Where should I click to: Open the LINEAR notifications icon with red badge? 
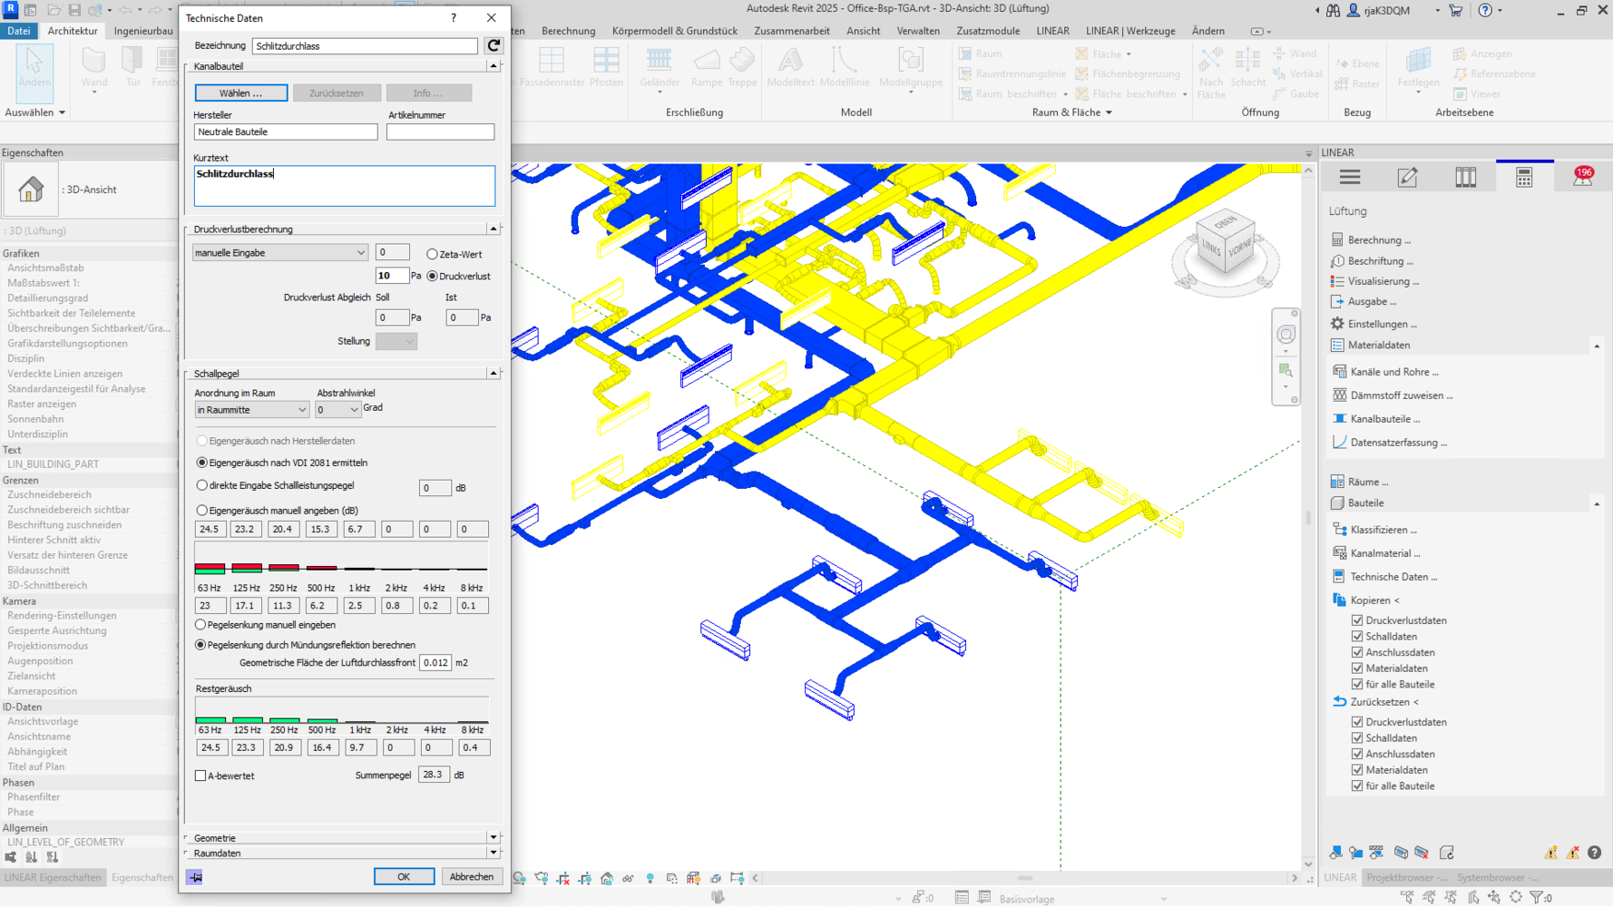(1582, 177)
